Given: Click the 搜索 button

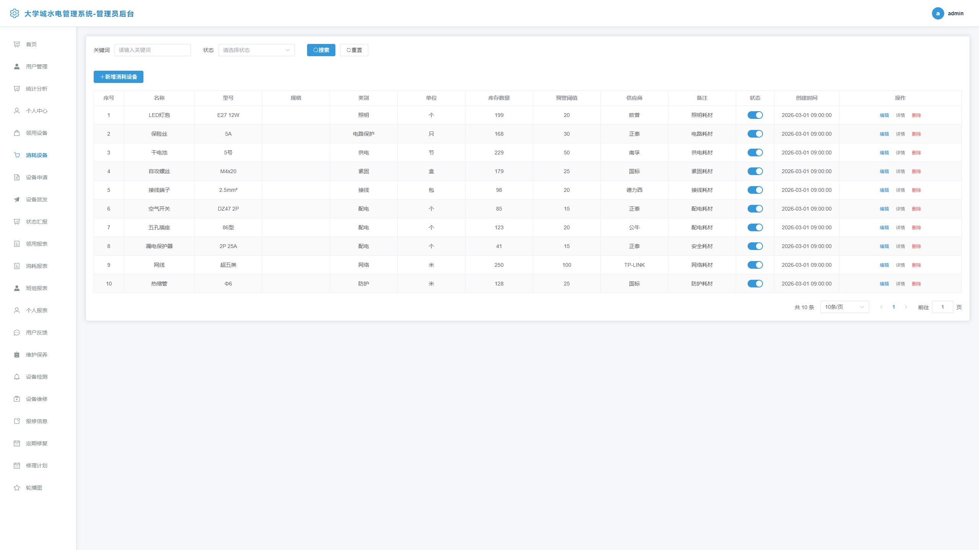Looking at the screenshot, I should click(x=321, y=50).
